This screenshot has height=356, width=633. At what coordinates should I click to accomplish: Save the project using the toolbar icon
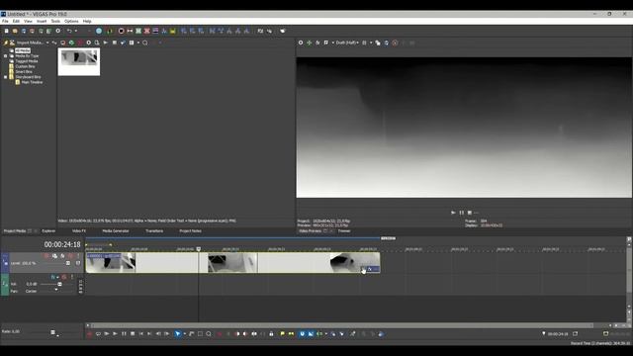(x=24, y=31)
